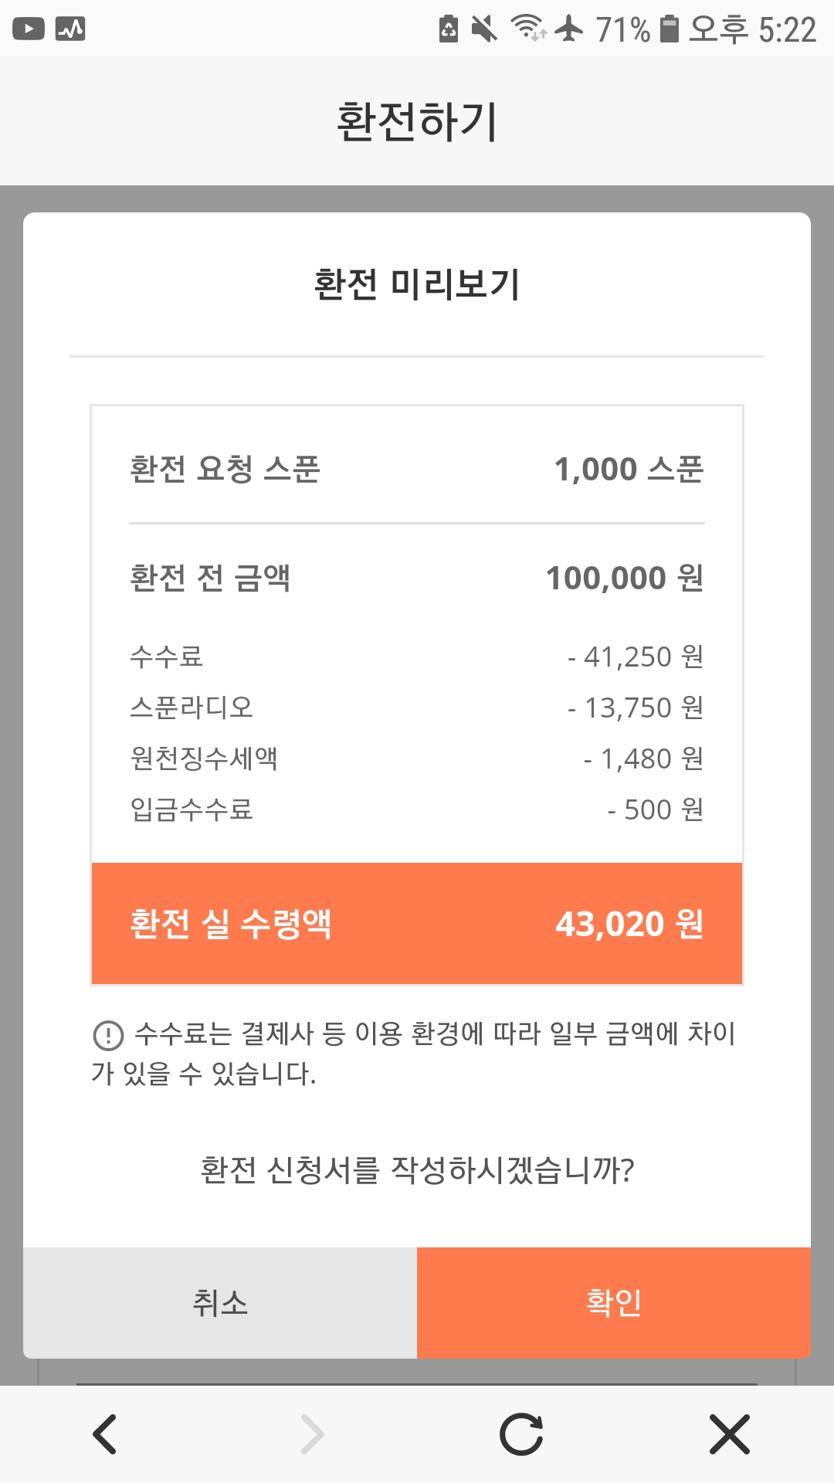The image size is (834, 1483).
Task: Tap the 환전 요청 스푼 row
Action: tap(417, 469)
